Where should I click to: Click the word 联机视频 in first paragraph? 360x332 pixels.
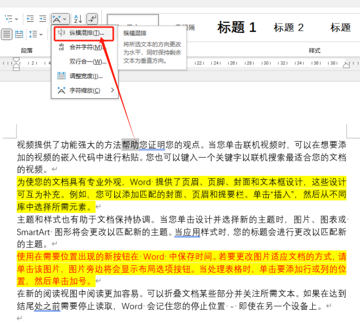click(x=260, y=145)
